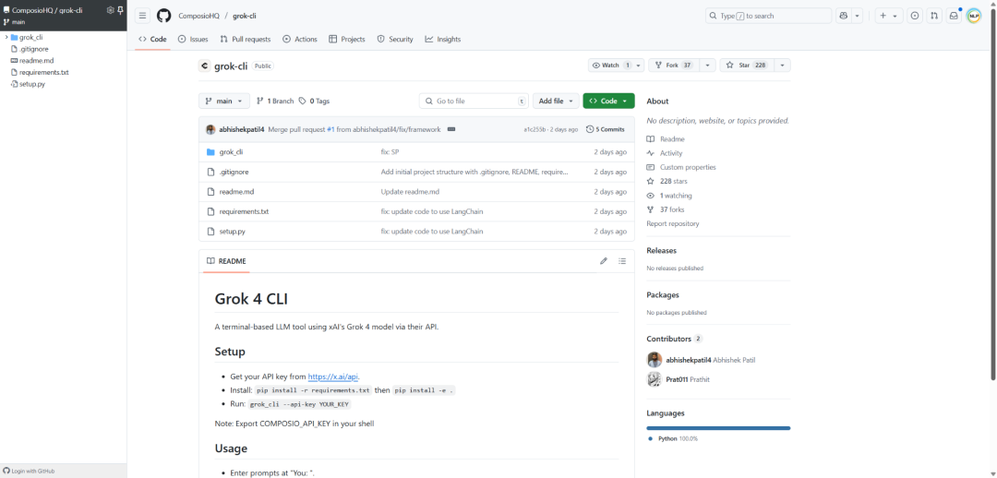The image size is (997, 478).
Task: View the 0 Tags link
Action: click(x=314, y=102)
